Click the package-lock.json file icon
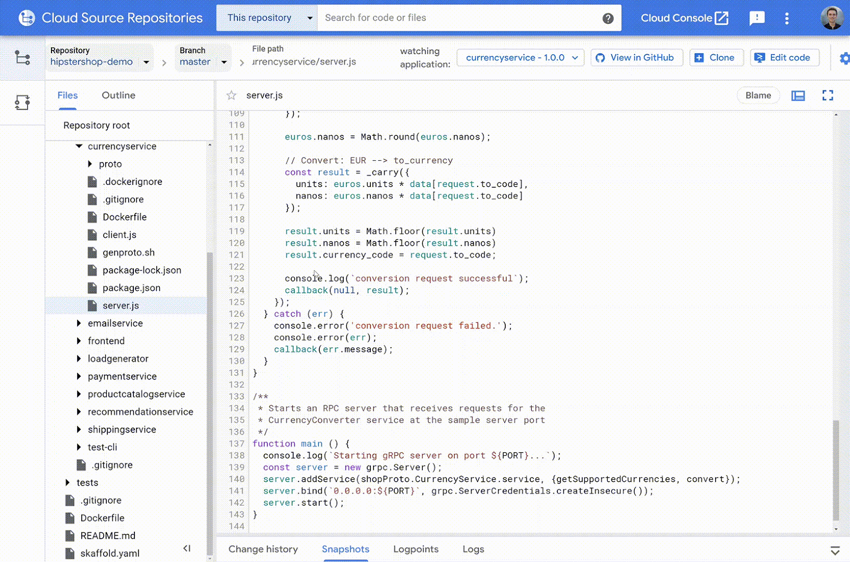This screenshot has width=850, height=562. coord(92,270)
